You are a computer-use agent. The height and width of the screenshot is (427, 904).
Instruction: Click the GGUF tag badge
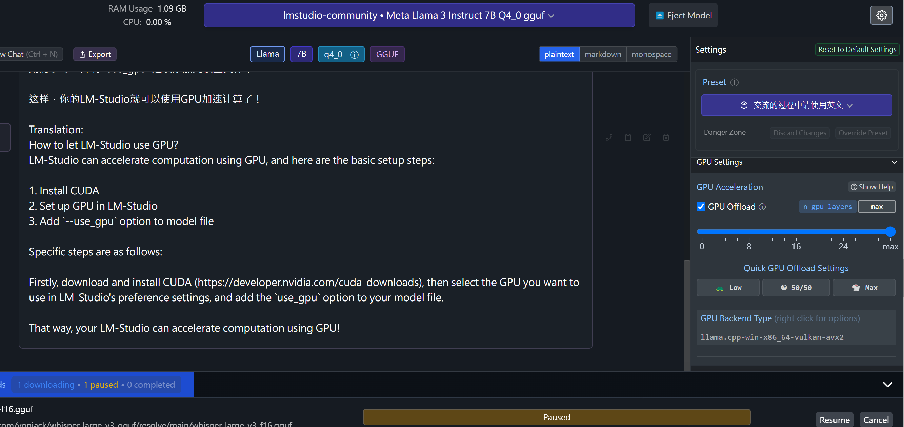tap(387, 54)
